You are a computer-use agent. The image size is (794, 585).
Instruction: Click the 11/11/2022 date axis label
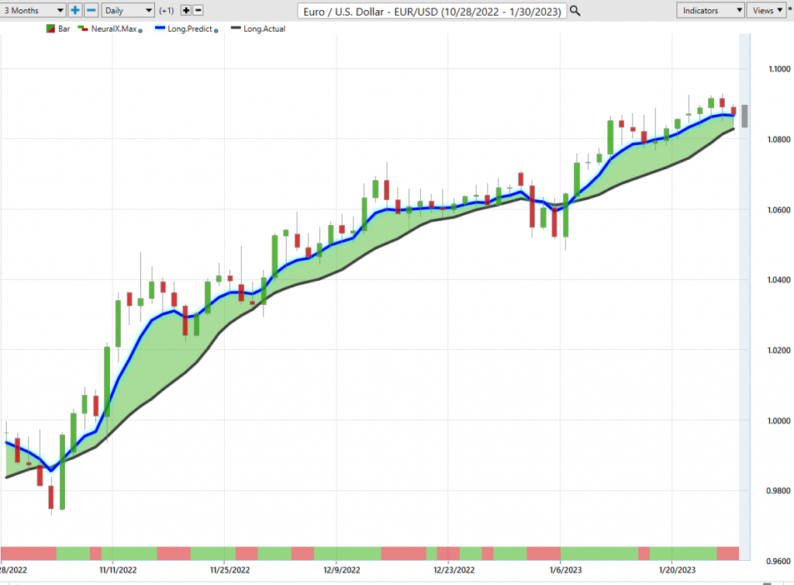118,569
